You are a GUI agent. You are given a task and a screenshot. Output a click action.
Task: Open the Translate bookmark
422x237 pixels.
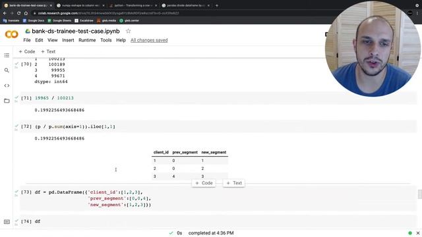11,20
